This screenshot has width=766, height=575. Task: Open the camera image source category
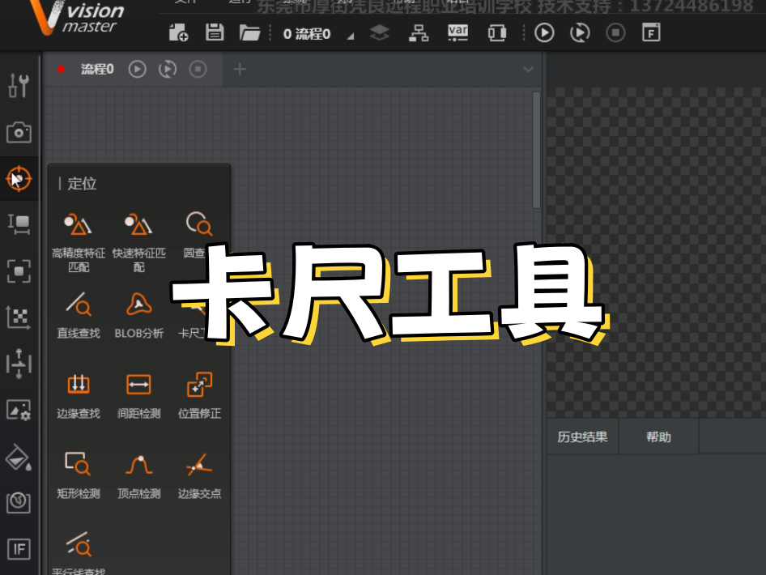click(x=19, y=131)
